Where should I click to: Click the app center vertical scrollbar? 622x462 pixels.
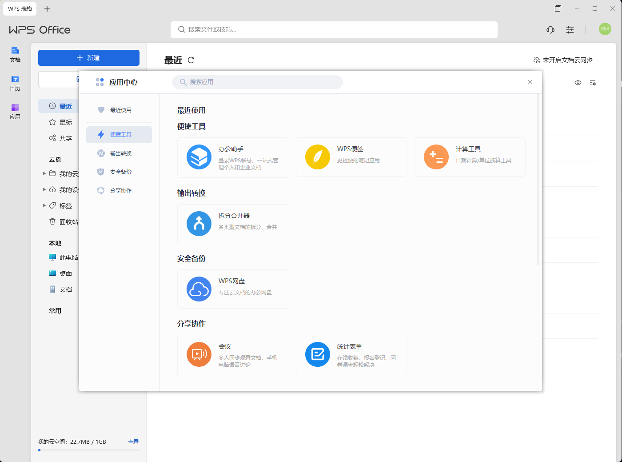[x=538, y=179]
